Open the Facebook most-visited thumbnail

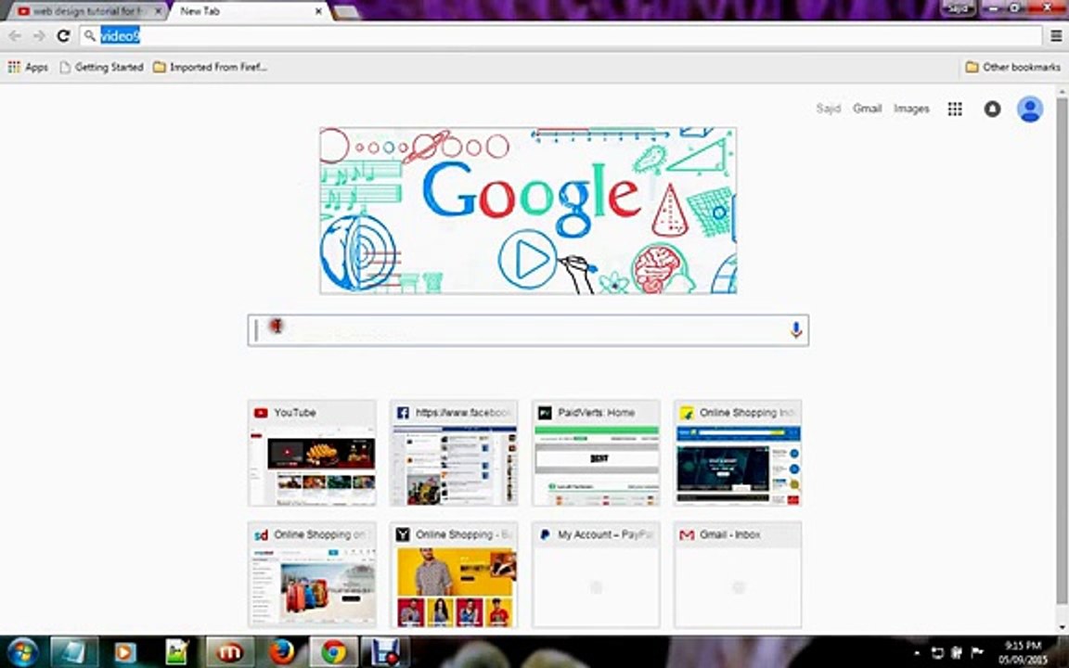(454, 453)
